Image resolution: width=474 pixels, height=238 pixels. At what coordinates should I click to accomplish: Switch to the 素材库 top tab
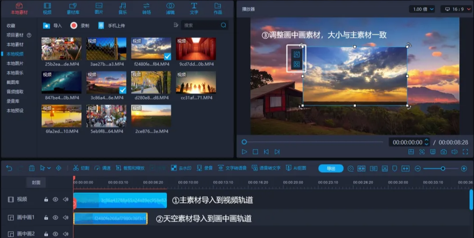click(73, 8)
